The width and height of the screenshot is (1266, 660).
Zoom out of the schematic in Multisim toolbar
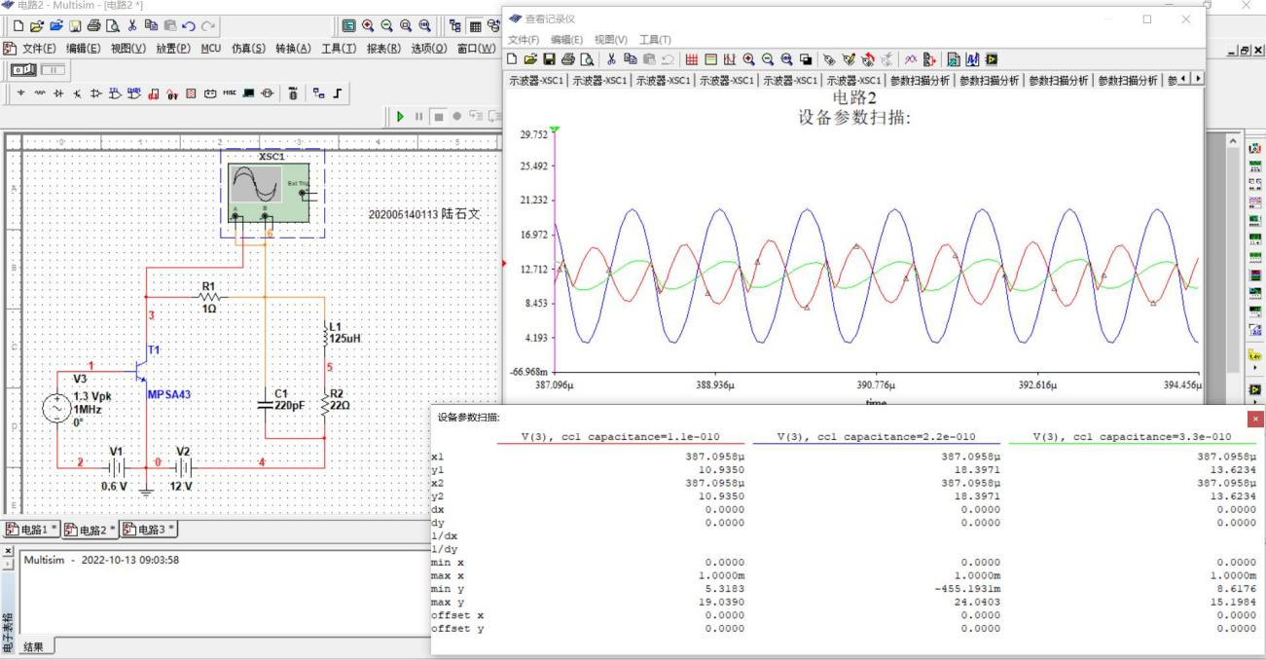tap(388, 25)
